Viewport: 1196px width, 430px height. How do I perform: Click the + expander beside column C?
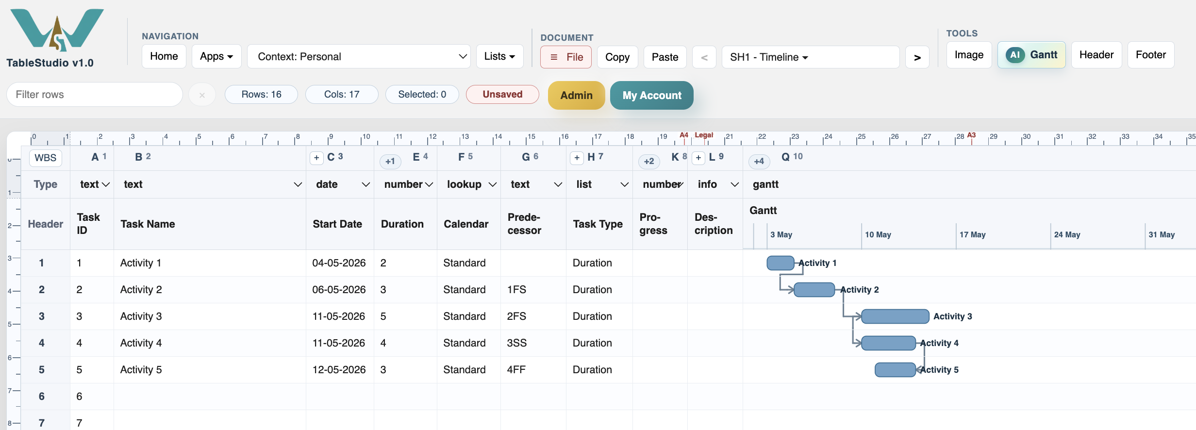(316, 158)
